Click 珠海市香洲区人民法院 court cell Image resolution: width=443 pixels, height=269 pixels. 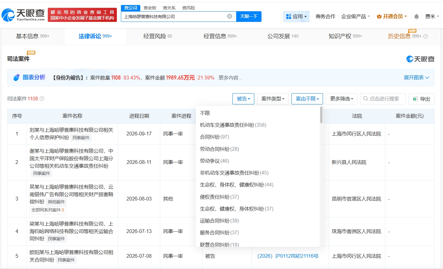356,231
